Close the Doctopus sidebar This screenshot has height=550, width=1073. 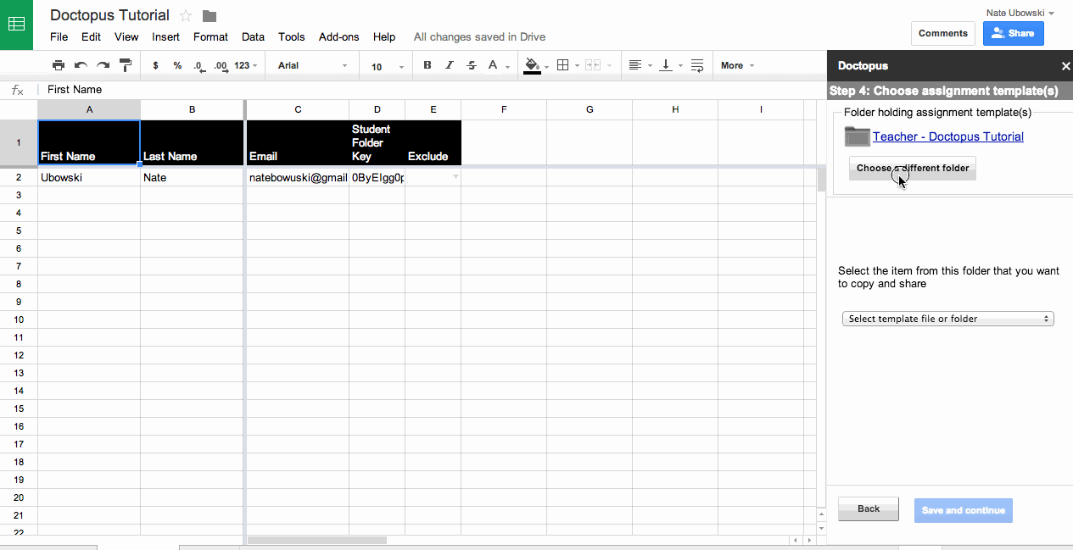(x=1065, y=65)
